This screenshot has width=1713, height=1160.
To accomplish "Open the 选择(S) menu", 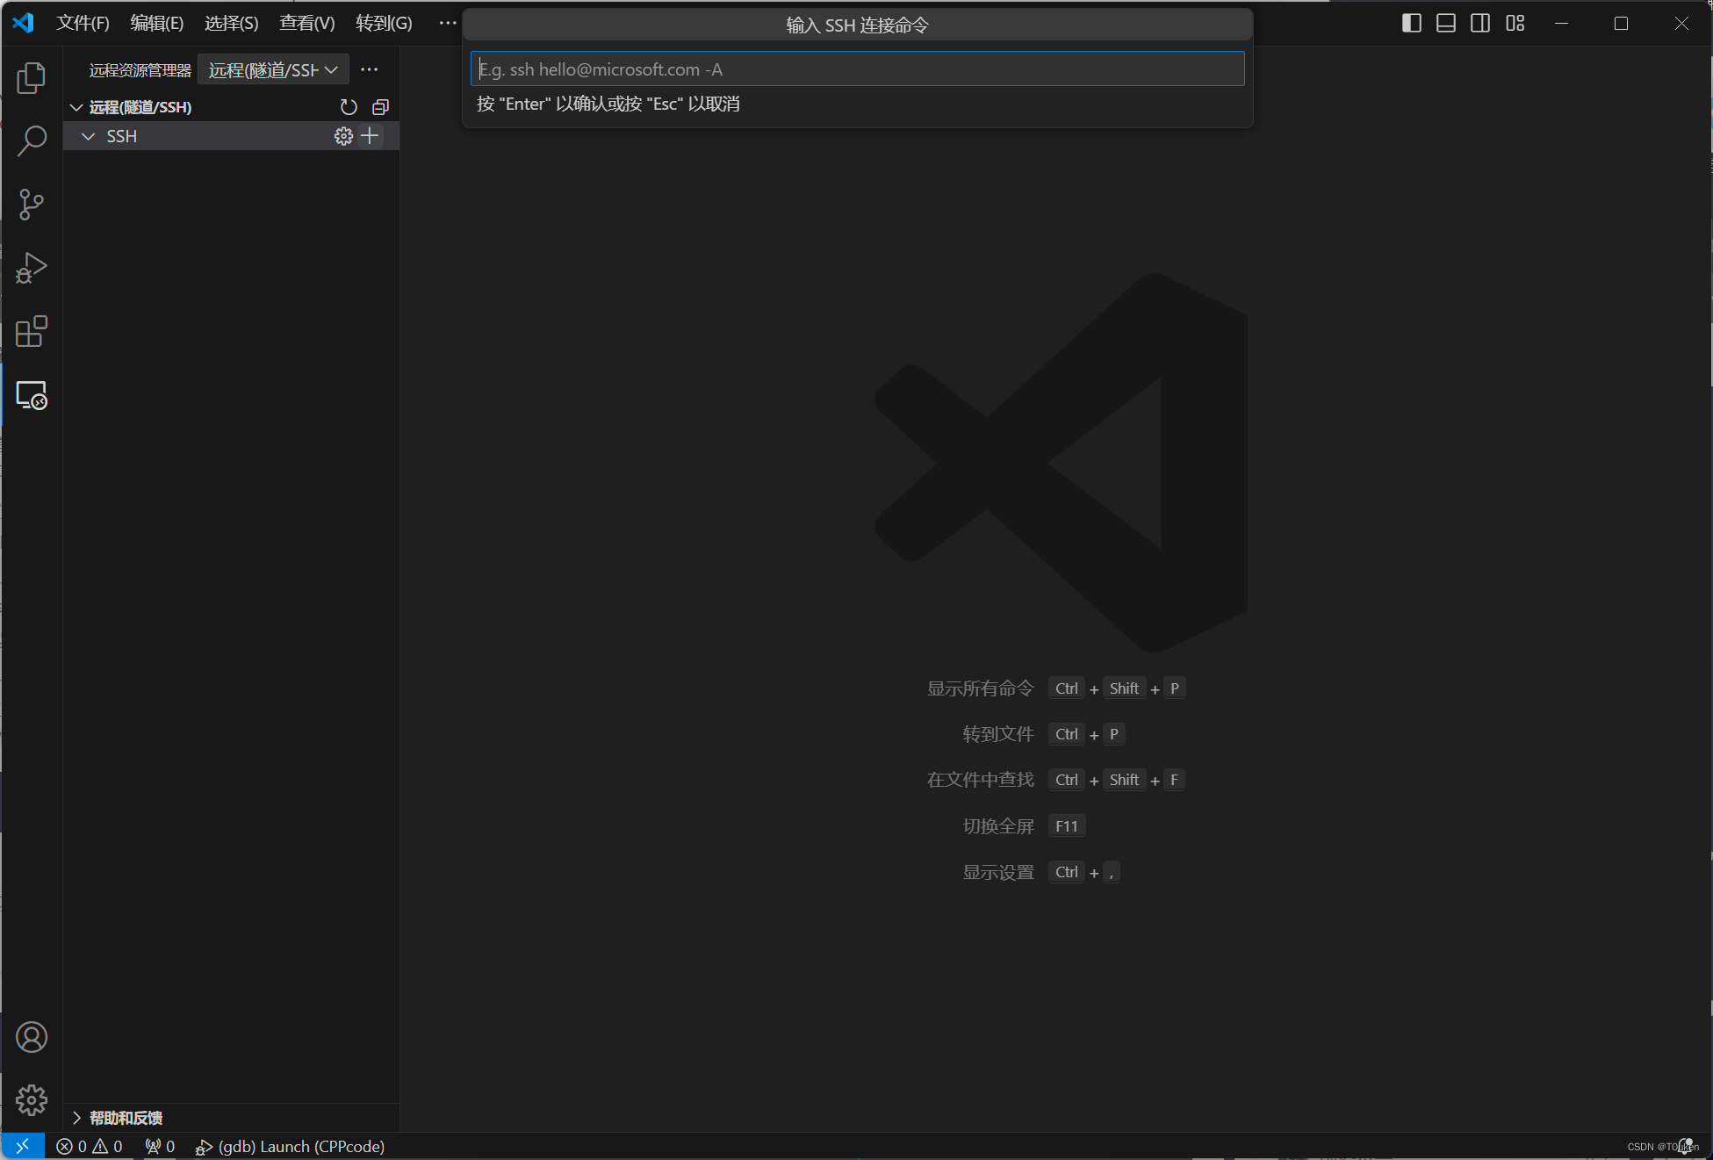I will (x=232, y=23).
